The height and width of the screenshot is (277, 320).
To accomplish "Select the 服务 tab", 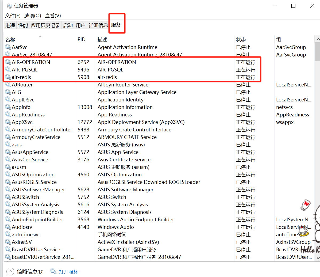I will tap(116, 25).
